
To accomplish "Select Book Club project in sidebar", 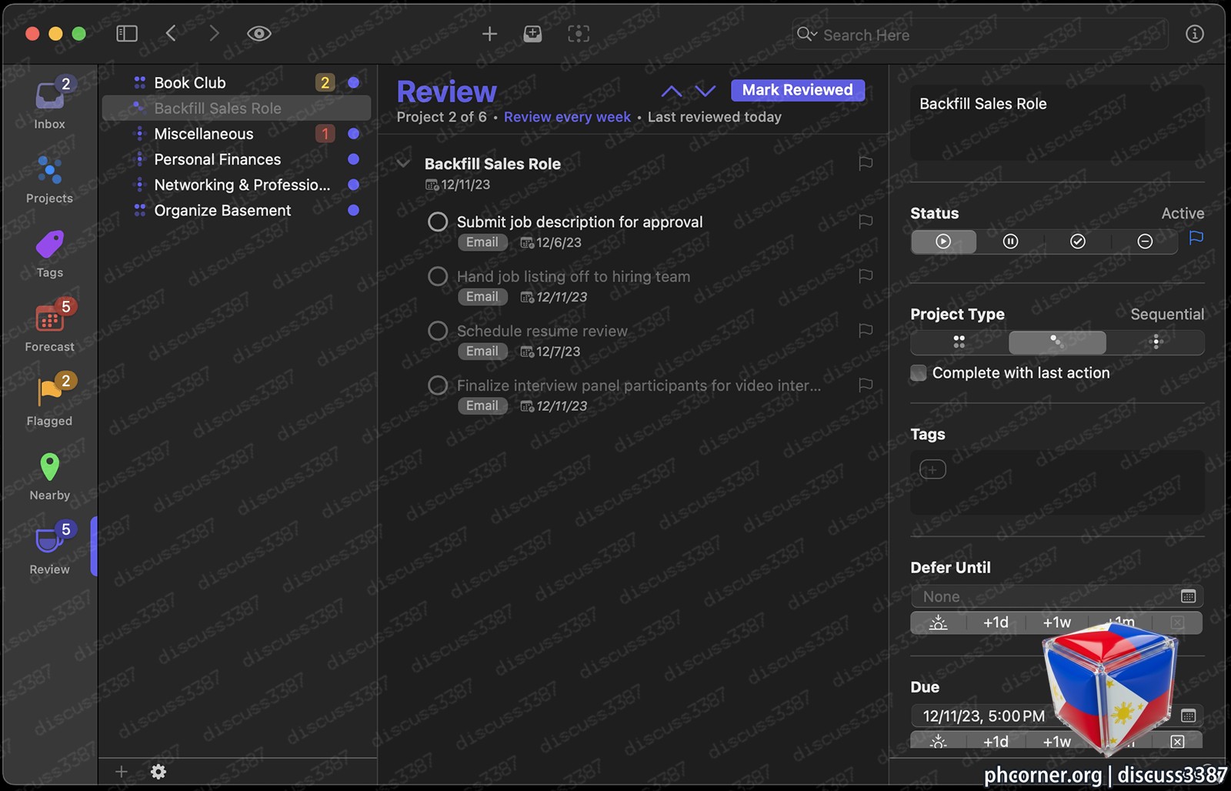I will click(236, 82).
